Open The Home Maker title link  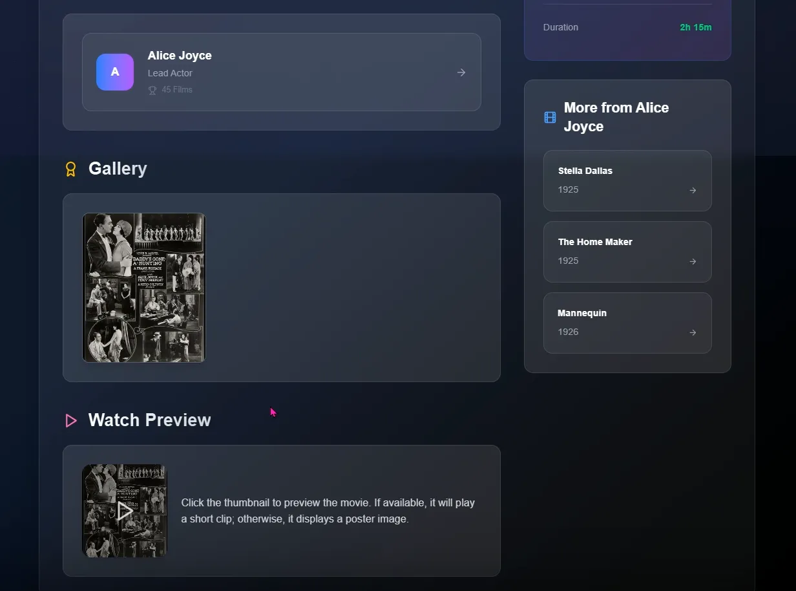click(x=595, y=242)
